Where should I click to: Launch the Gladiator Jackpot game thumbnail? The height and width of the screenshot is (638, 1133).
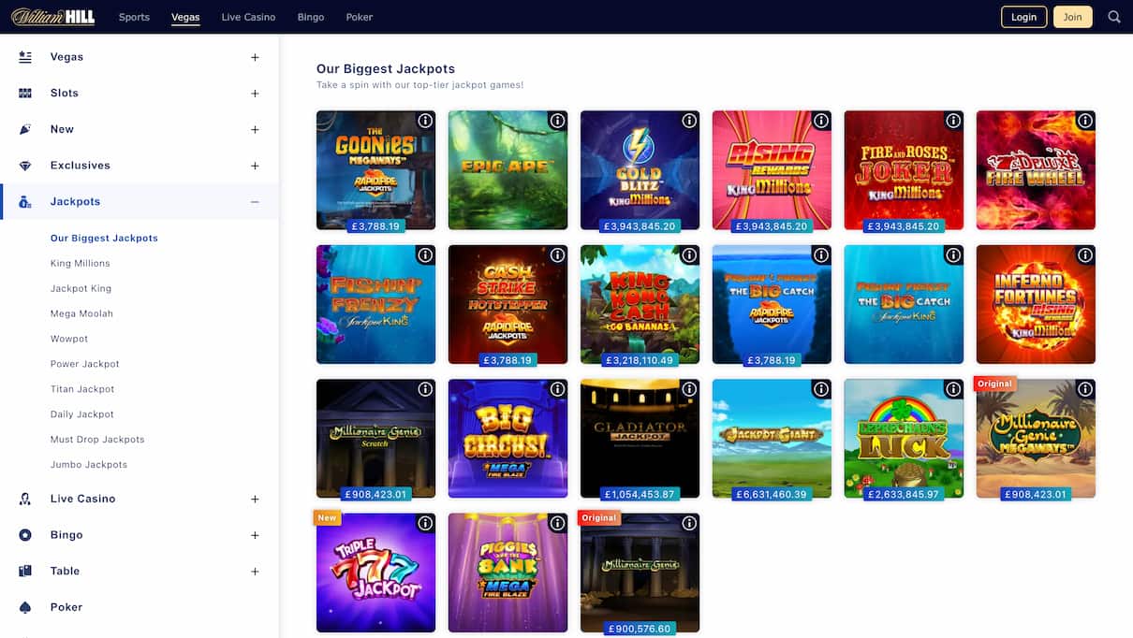(x=640, y=439)
